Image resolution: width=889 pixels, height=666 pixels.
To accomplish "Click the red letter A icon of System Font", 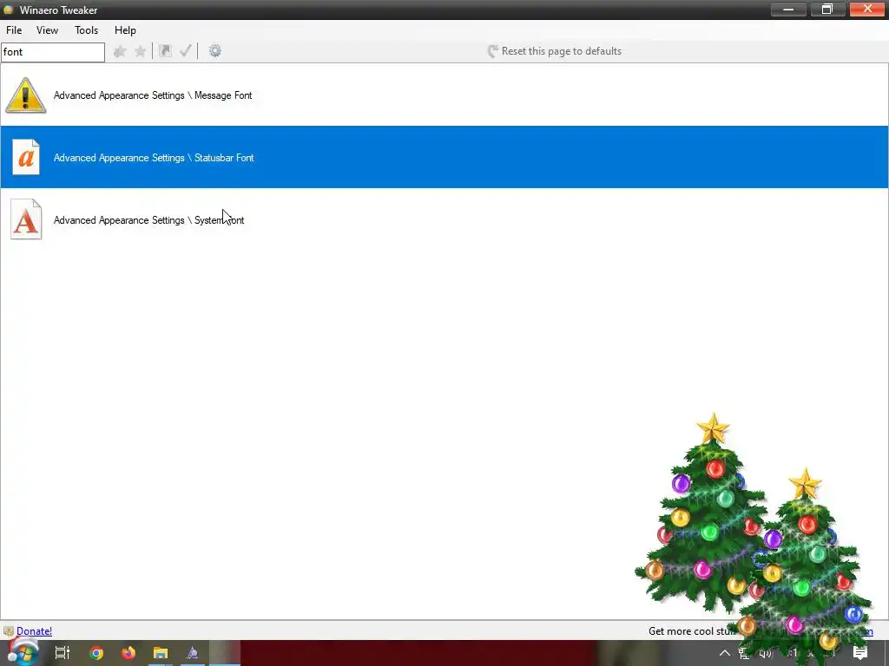I will click(x=26, y=219).
